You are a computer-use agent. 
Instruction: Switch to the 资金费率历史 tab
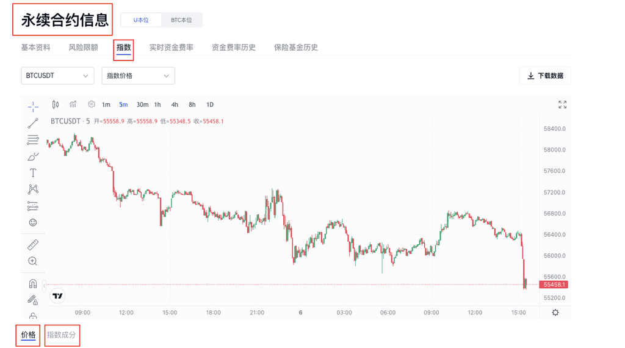click(x=233, y=48)
